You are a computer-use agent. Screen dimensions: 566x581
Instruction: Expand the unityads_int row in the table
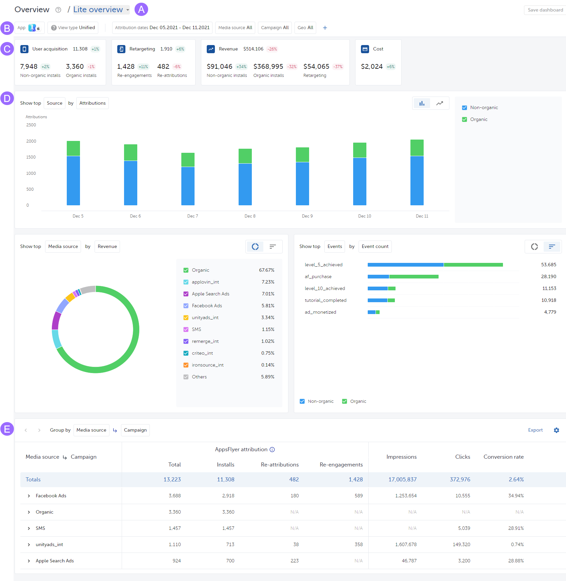pyautogui.click(x=28, y=544)
